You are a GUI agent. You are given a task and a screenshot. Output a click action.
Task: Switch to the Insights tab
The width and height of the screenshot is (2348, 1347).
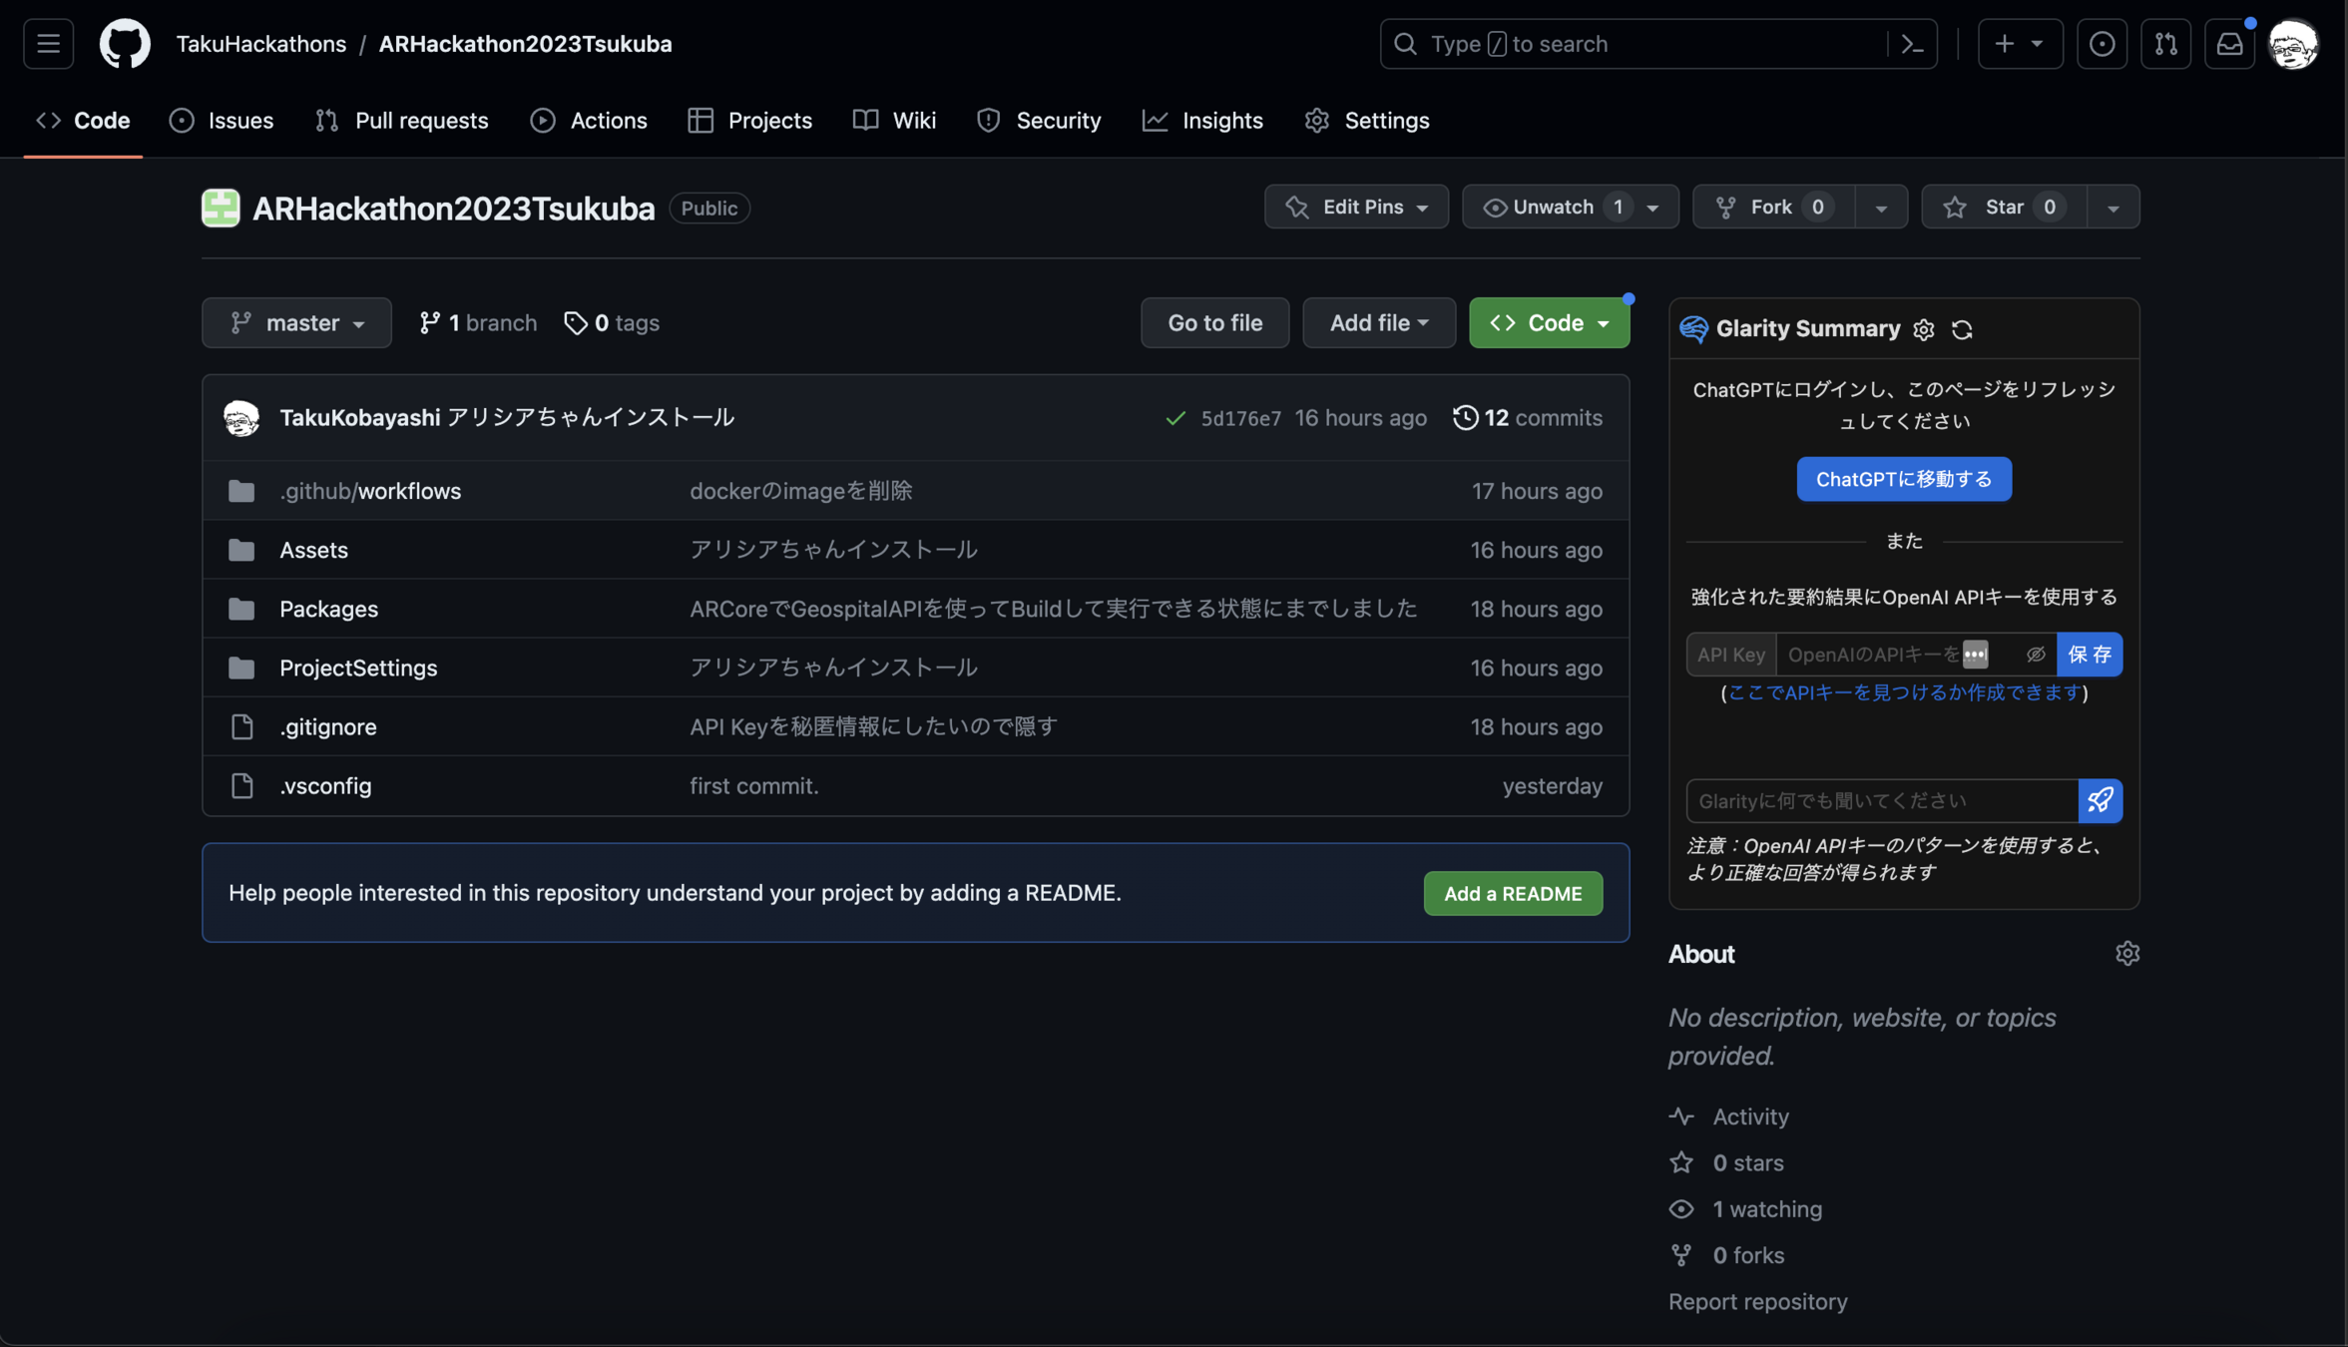(1202, 121)
